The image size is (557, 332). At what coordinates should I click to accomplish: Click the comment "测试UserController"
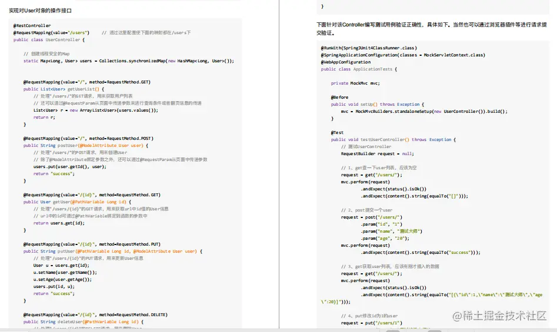pyautogui.click(x=366, y=146)
